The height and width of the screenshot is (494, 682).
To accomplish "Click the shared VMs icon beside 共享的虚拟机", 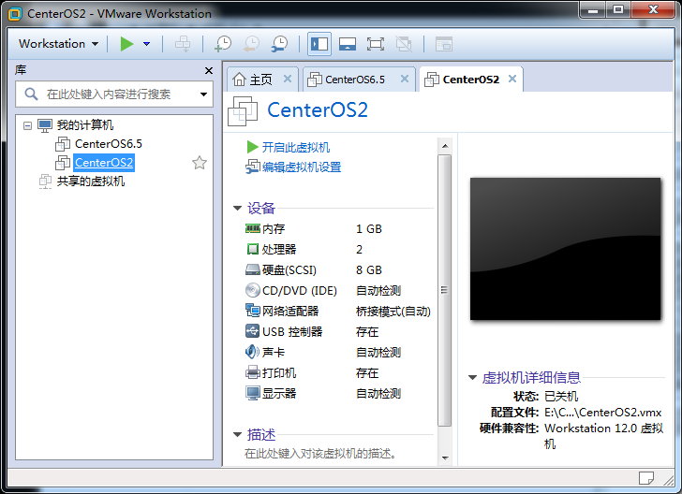I will (45, 182).
